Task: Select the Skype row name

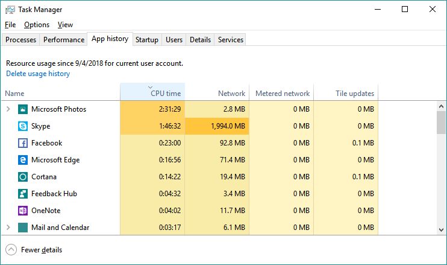Action: 41,126
